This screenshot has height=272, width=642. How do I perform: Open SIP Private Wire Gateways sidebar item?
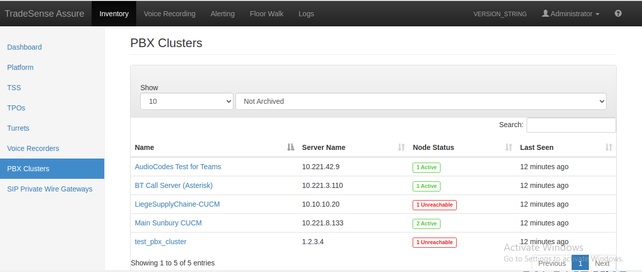(52, 189)
